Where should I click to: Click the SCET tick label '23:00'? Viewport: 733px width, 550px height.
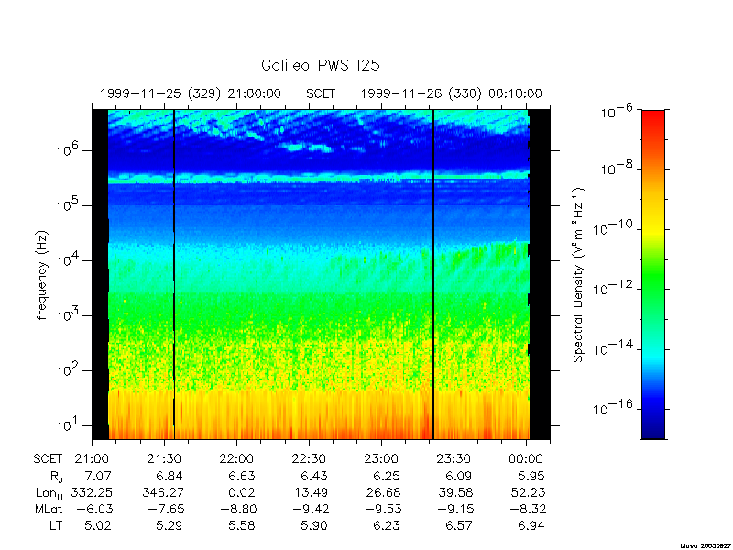[x=381, y=459]
